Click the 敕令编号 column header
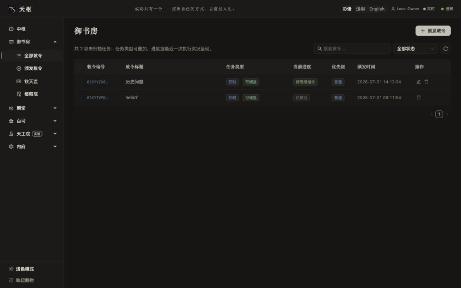The width and height of the screenshot is (461, 288). (x=96, y=67)
